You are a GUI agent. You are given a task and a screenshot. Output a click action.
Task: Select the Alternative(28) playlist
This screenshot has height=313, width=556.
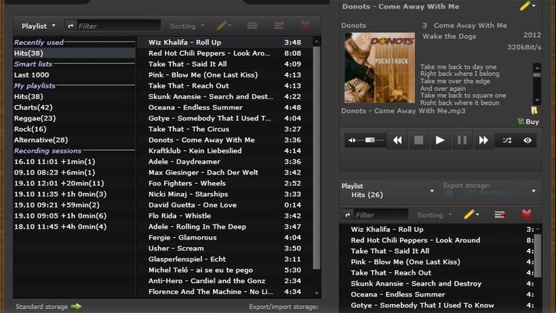74,140
